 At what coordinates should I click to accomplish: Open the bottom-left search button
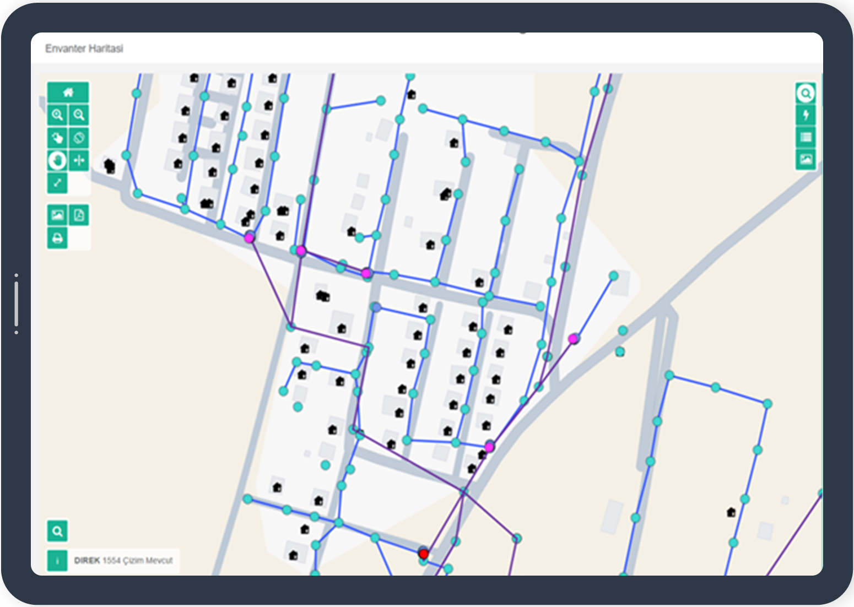point(57,531)
